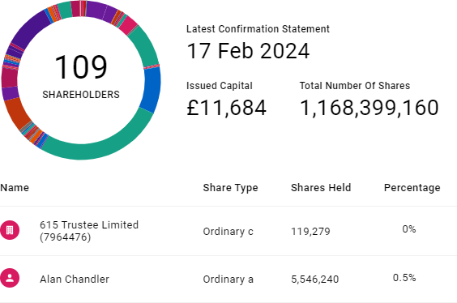Click the building icon beside 615 Trustee Limited
The height and width of the screenshot is (303, 457).
coord(10,230)
